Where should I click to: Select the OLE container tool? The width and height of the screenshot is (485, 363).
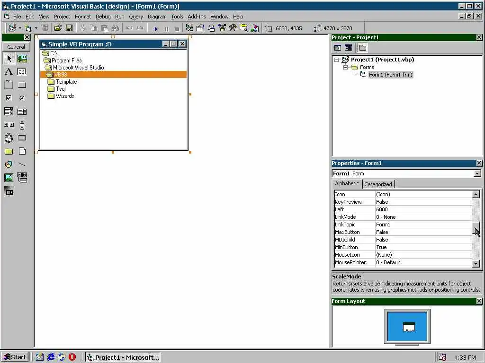[9, 191]
